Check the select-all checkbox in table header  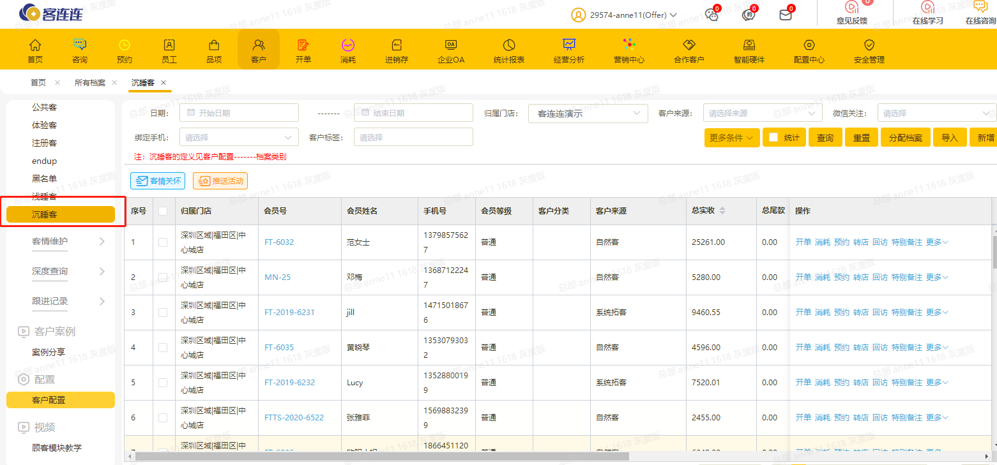click(163, 211)
